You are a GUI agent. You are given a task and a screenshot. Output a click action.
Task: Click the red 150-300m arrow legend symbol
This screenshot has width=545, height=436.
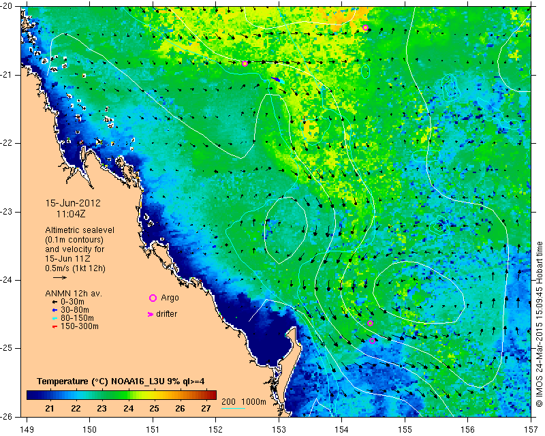point(54,327)
